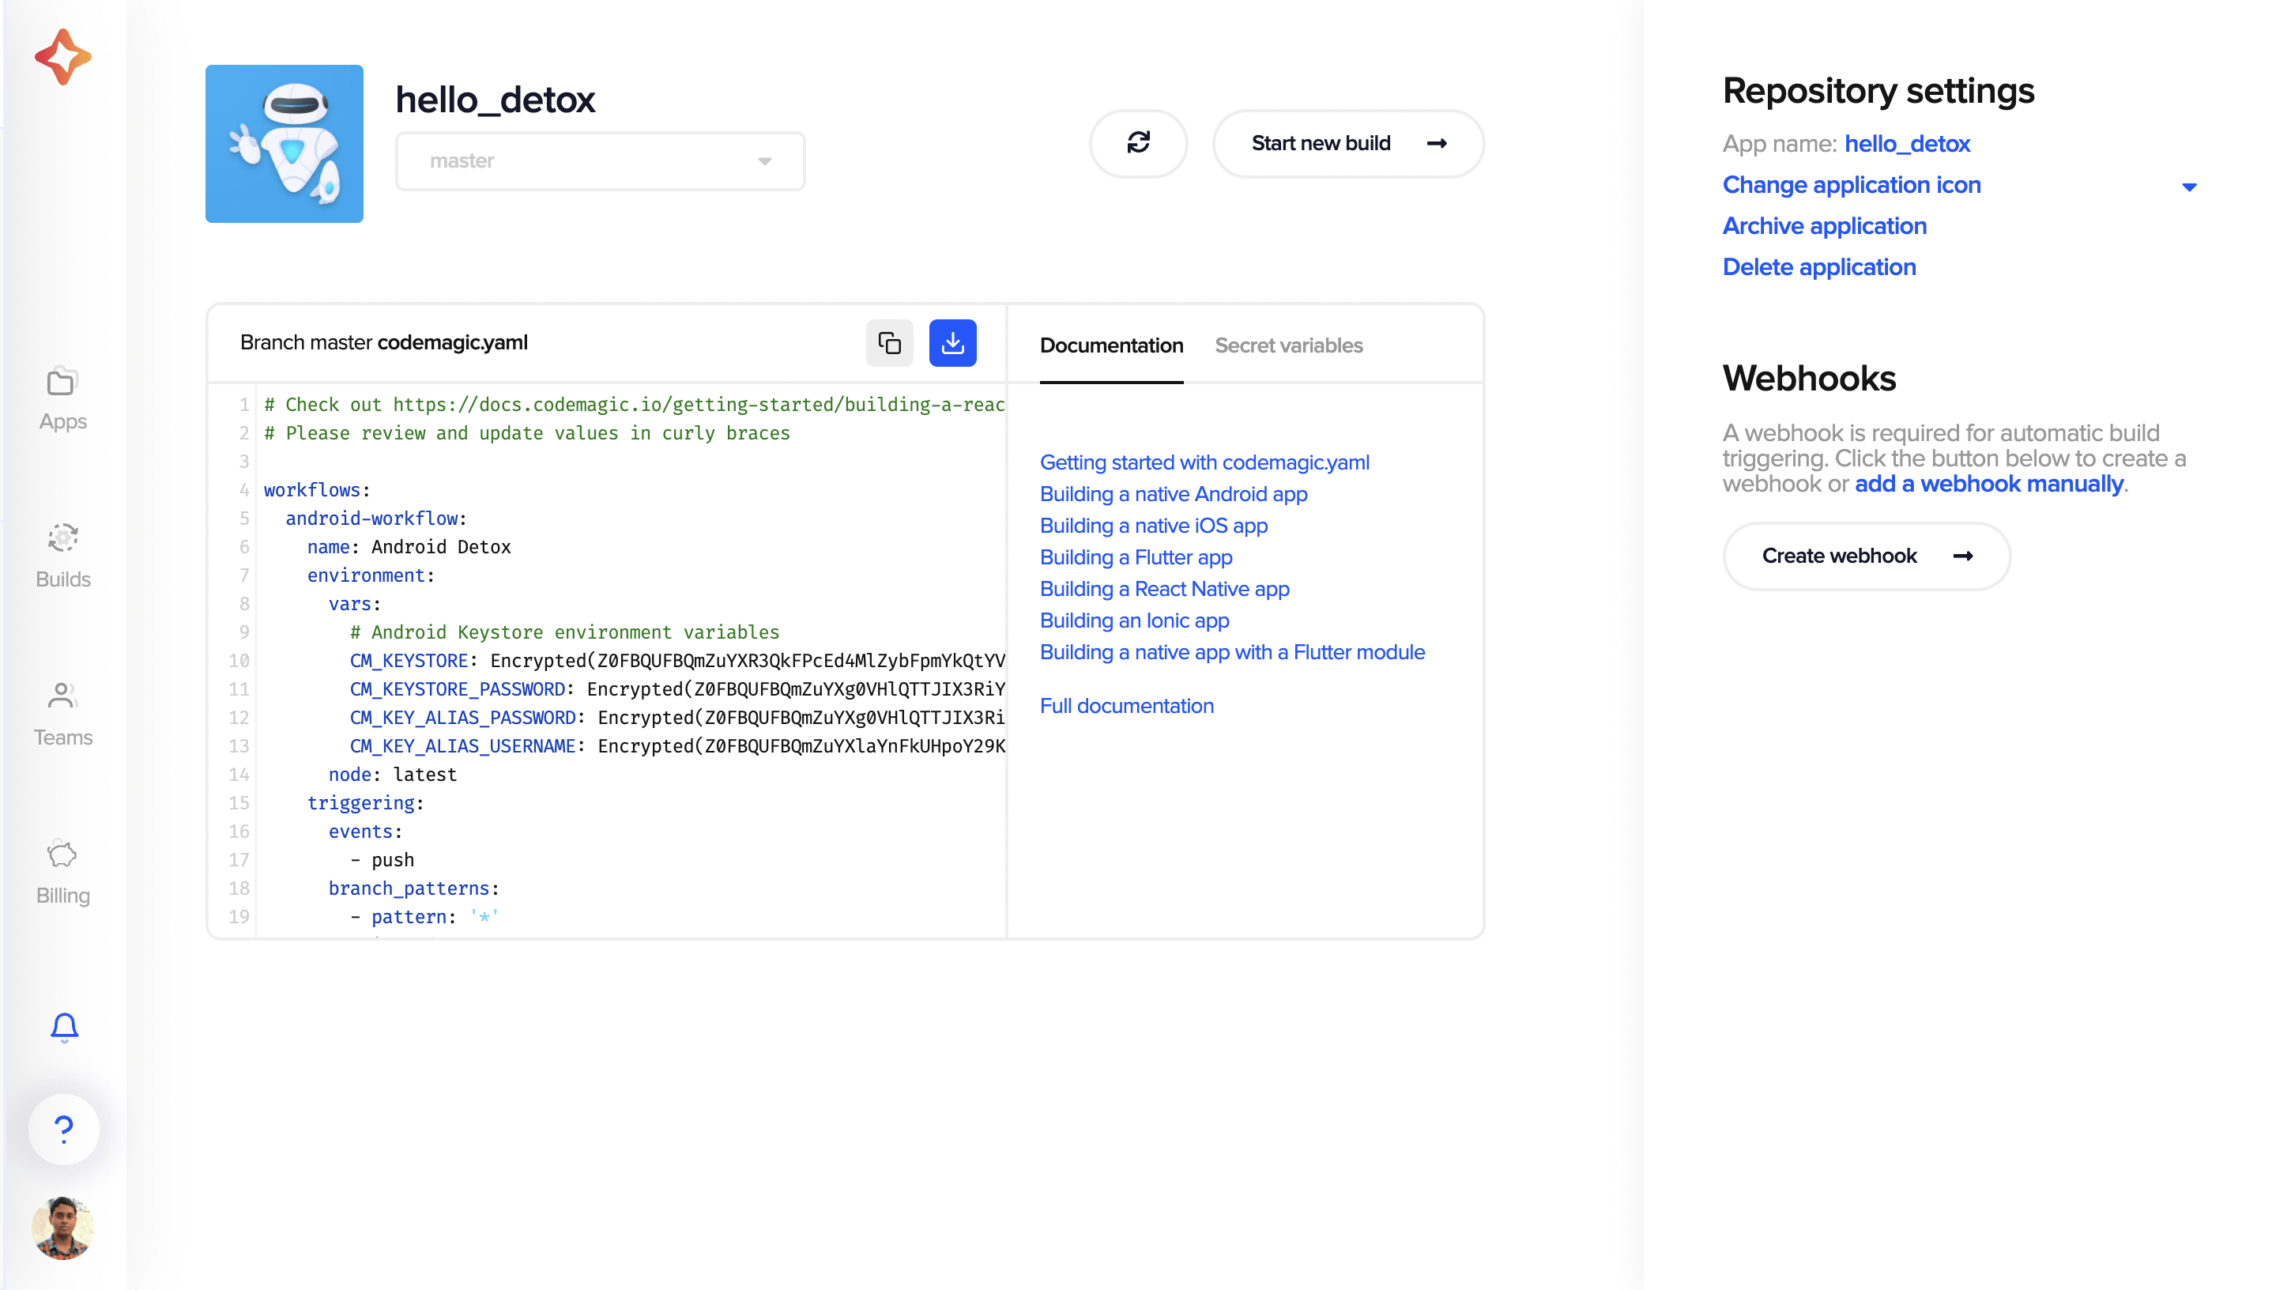Click Archive application

pos(1824,226)
